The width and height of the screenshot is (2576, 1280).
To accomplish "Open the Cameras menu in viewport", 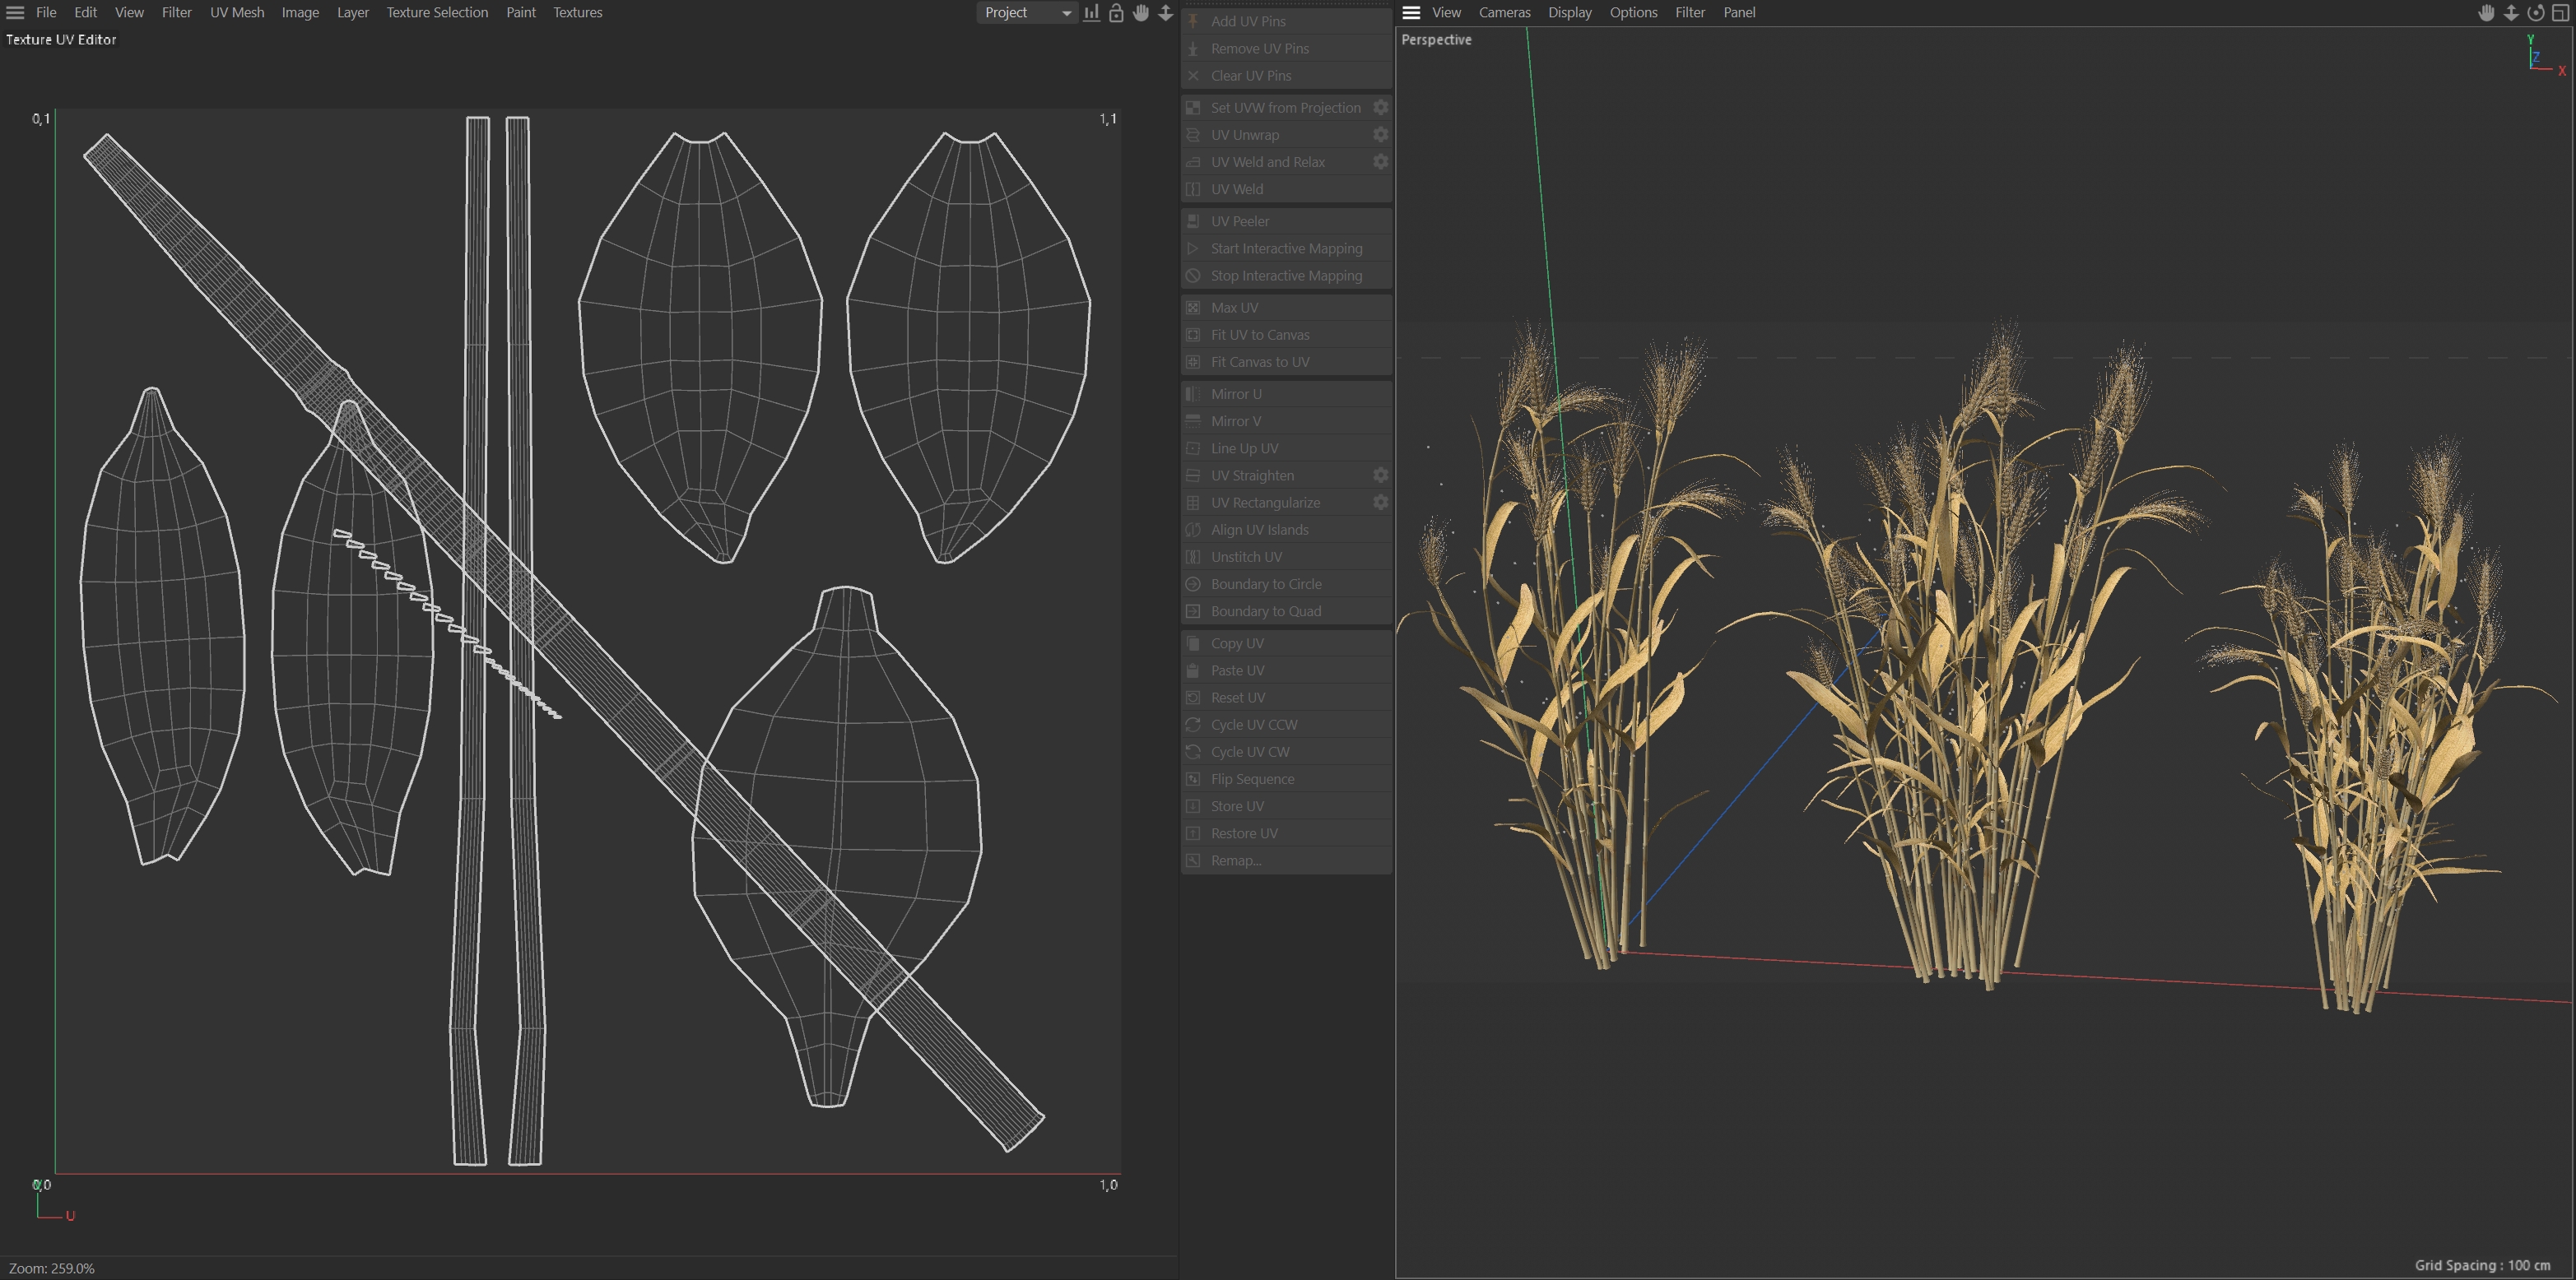I will [x=1504, y=13].
